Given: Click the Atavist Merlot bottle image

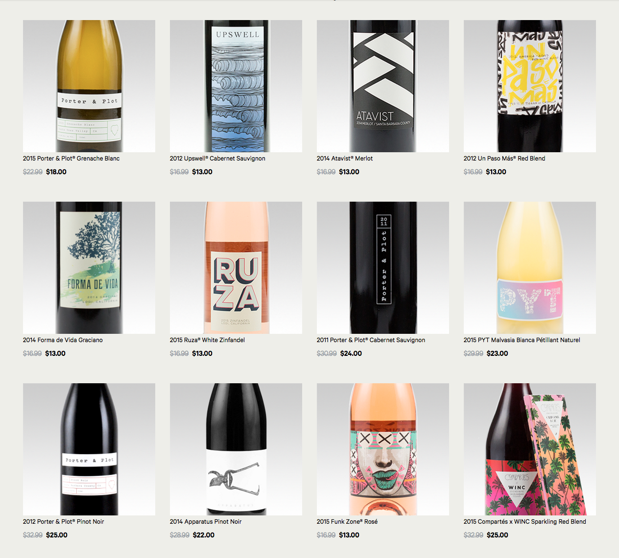Looking at the screenshot, I should 383,86.
